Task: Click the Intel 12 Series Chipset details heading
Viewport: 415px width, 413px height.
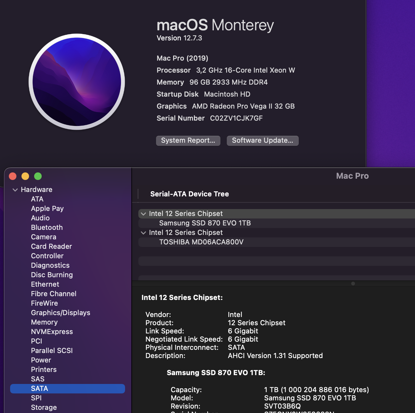Action: [182, 298]
